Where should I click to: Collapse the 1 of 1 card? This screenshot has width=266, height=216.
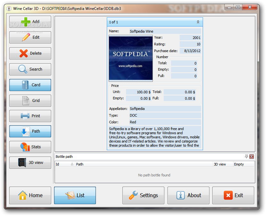pos(198,22)
